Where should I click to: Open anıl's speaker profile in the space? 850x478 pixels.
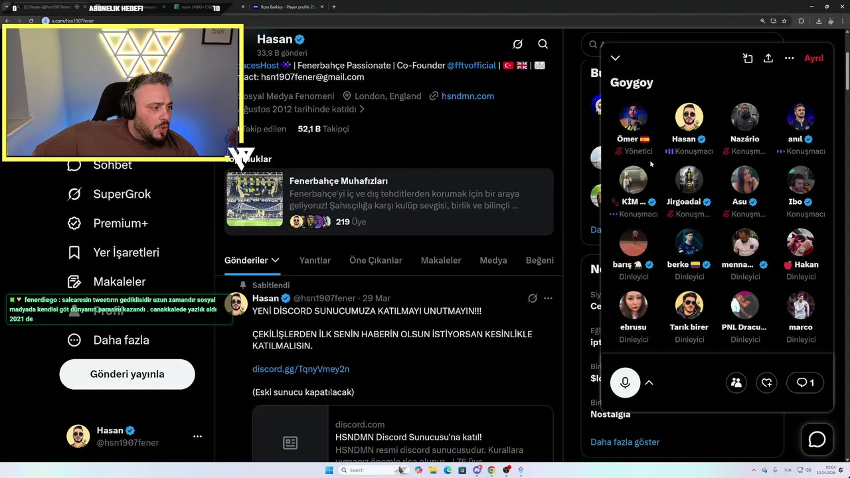coord(800,117)
